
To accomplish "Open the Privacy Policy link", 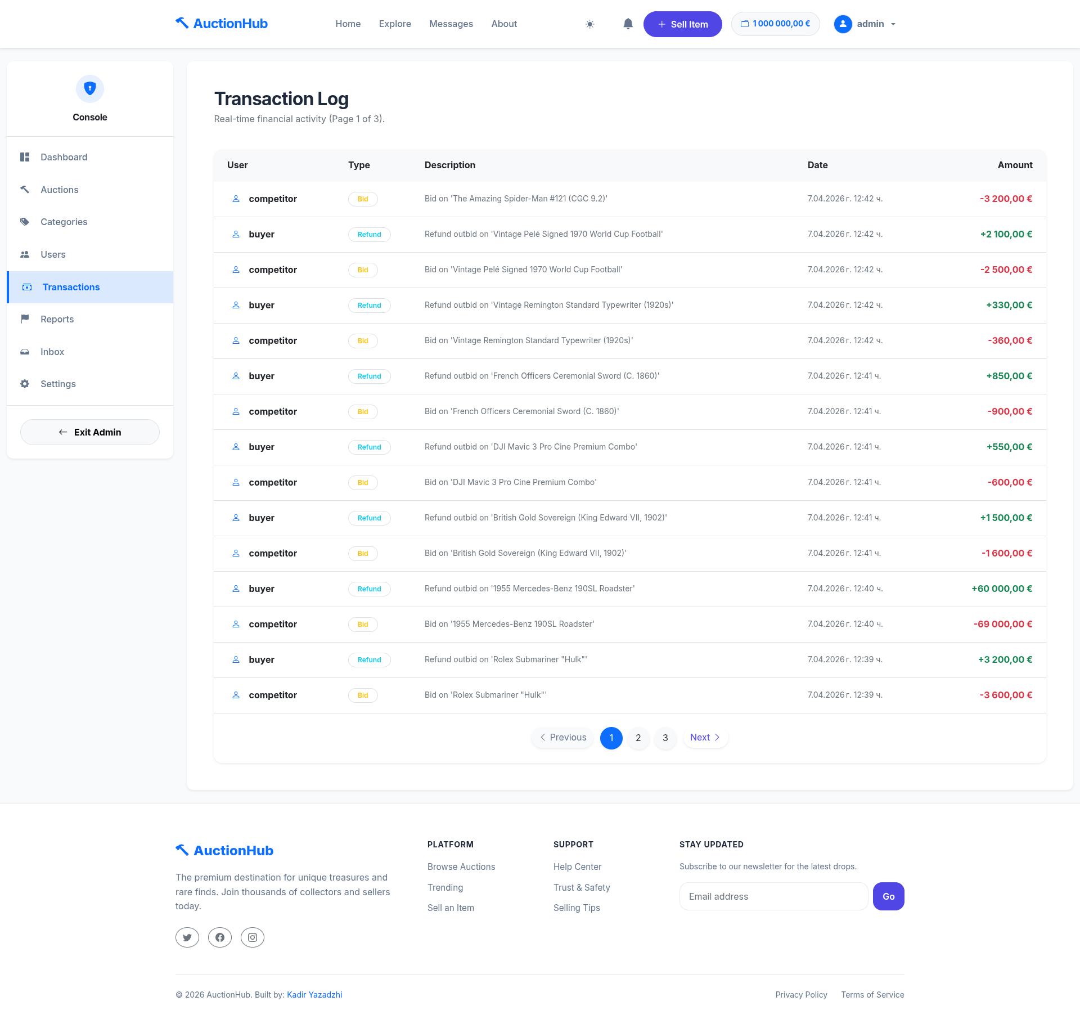I will tap(801, 995).
